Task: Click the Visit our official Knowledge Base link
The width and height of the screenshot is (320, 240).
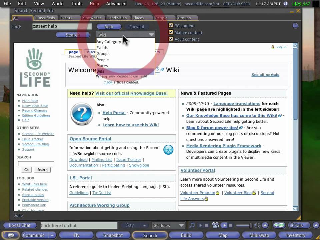Action: tap(131, 93)
